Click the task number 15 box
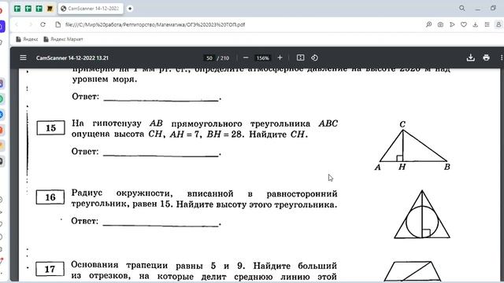Screen dimensions: 504x283 50,127
